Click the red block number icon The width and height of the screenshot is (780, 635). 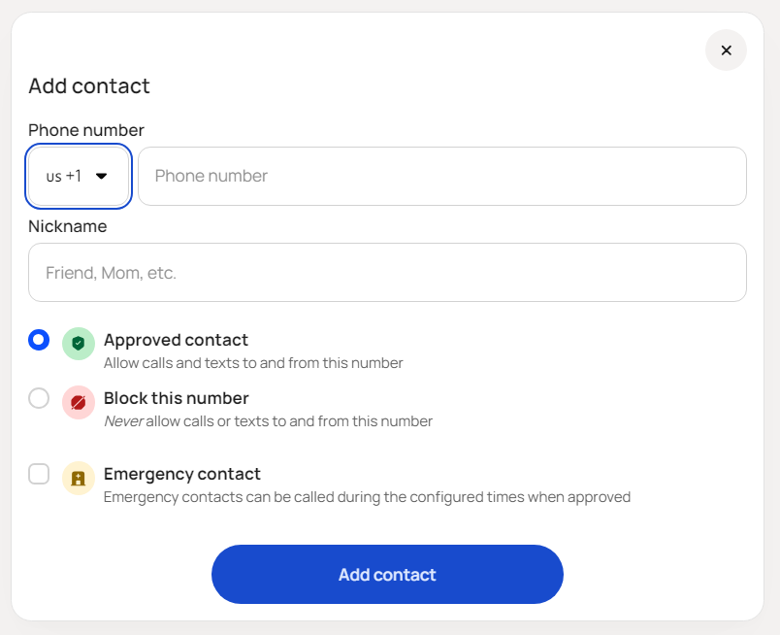click(79, 402)
